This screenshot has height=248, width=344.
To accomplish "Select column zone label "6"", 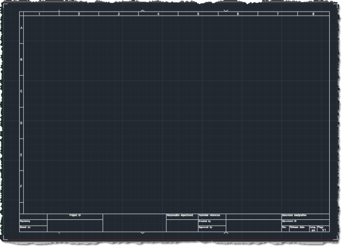I will (x=238, y=14).
